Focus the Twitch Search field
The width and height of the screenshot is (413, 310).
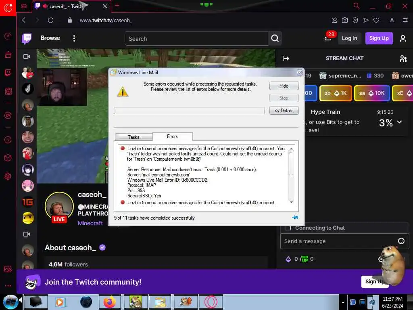click(x=196, y=38)
